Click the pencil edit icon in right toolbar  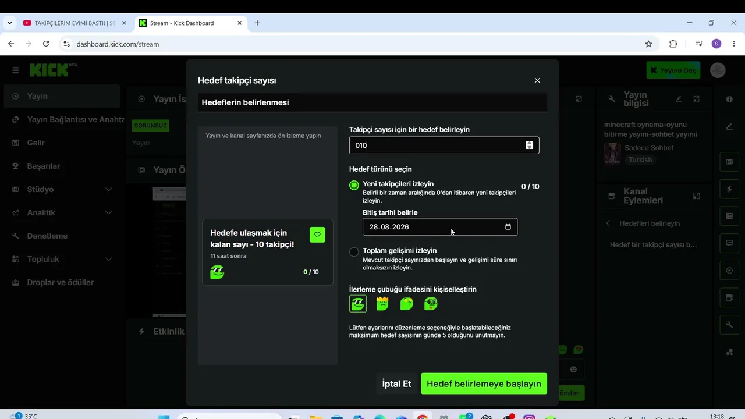pos(729,126)
